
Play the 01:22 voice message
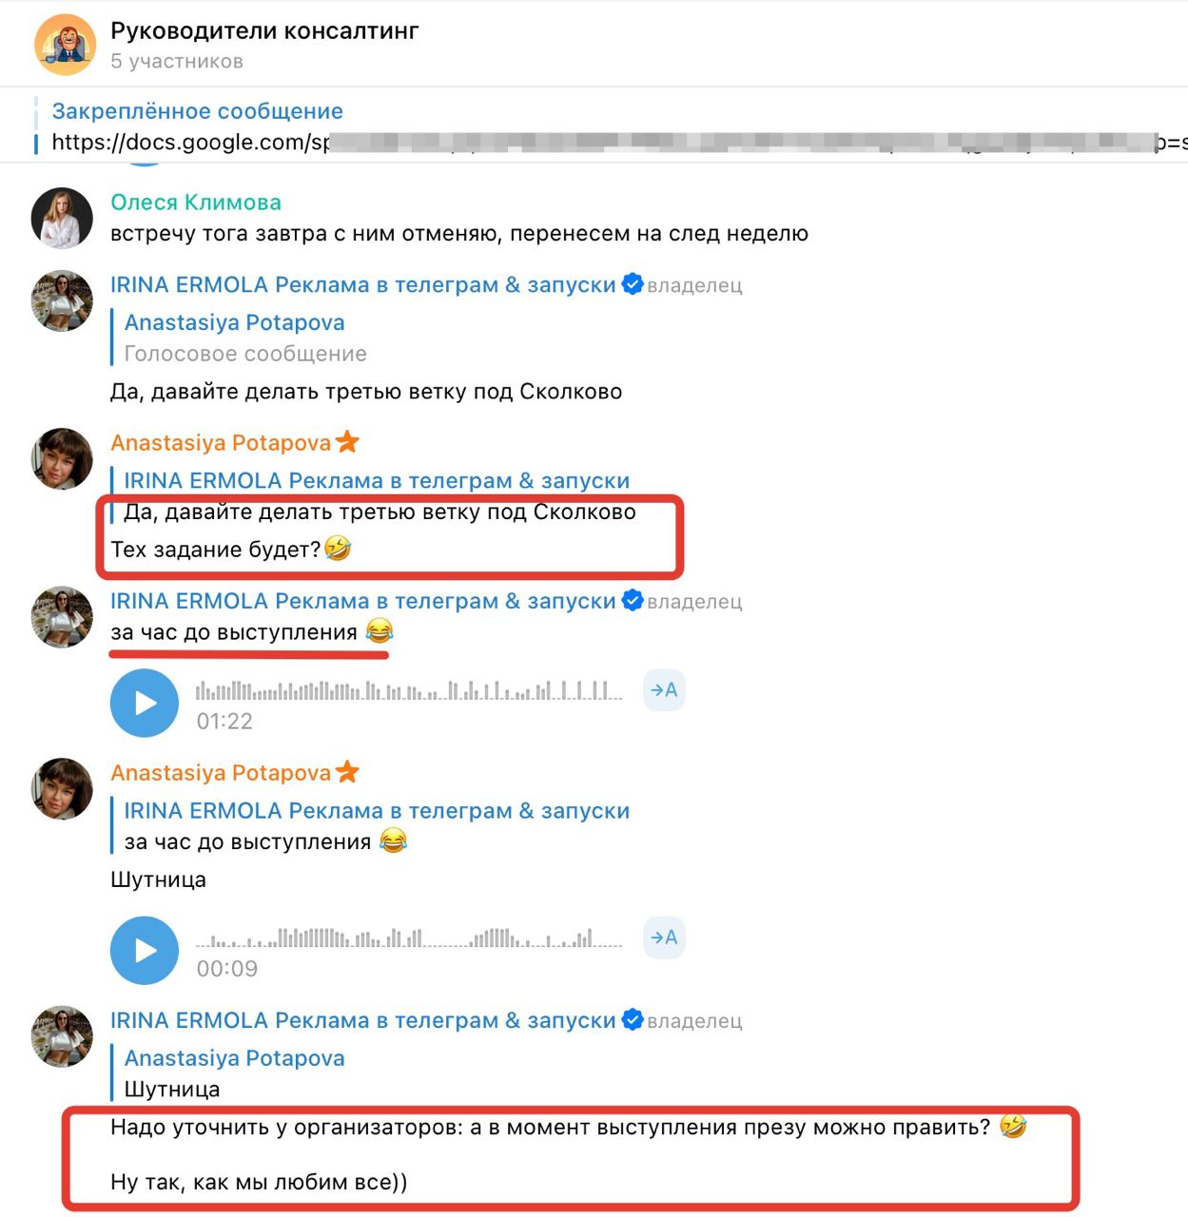click(145, 703)
